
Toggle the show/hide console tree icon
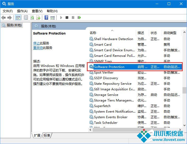18,18
